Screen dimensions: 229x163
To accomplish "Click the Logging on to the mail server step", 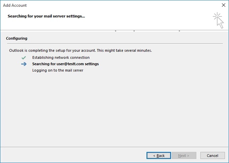I will pyautogui.click(x=58, y=71).
